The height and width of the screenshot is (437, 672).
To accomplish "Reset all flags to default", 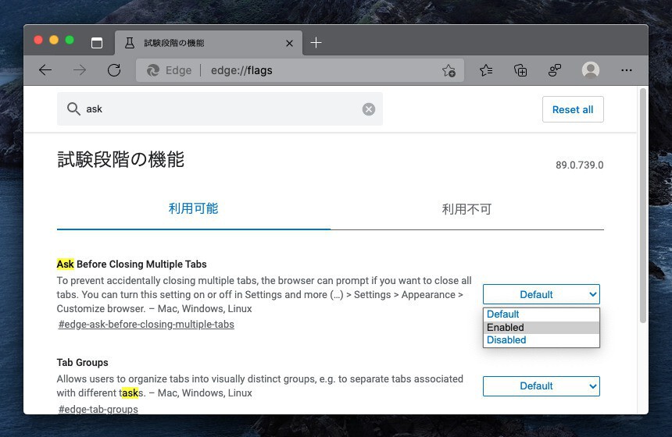I will pyautogui.click(x=573, y=109).
